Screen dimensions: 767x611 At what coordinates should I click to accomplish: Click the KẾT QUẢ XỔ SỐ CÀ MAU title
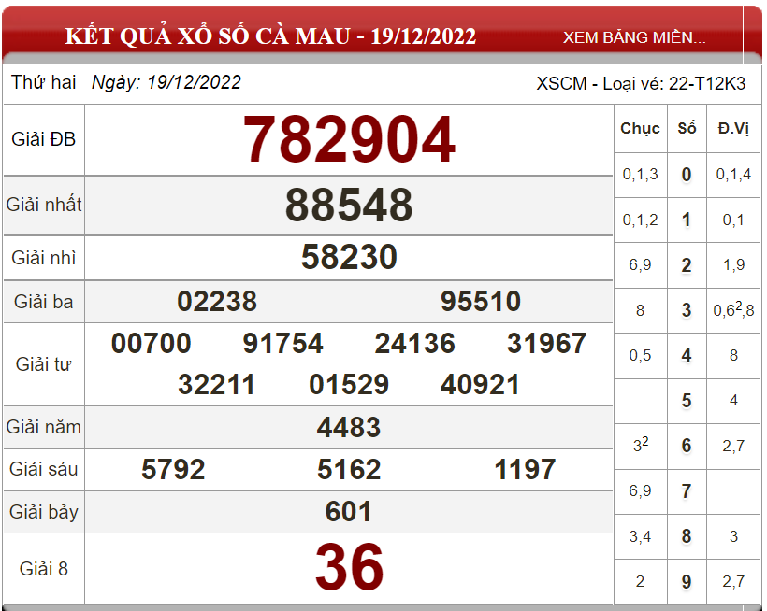270,36
